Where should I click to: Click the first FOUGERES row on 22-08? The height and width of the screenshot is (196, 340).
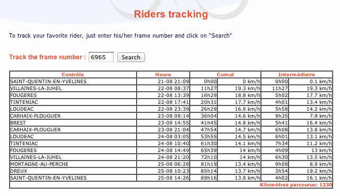coord(171,95)
